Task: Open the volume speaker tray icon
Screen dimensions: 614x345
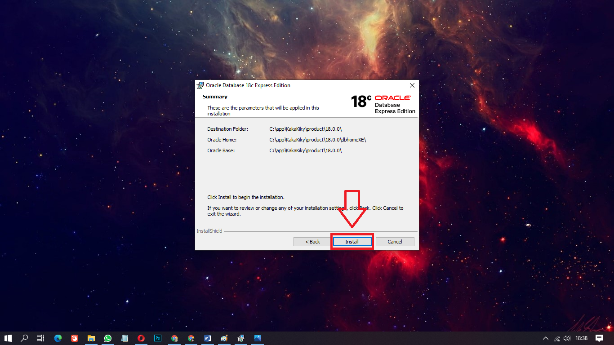Action: click(x=567, y=338)
